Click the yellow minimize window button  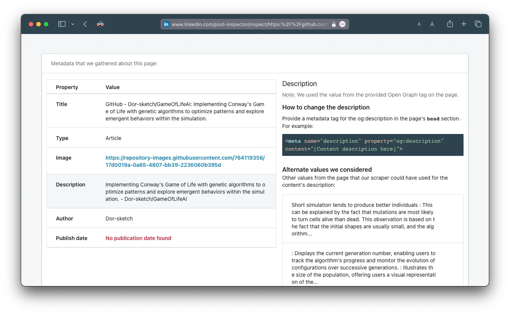pos(39,24)
